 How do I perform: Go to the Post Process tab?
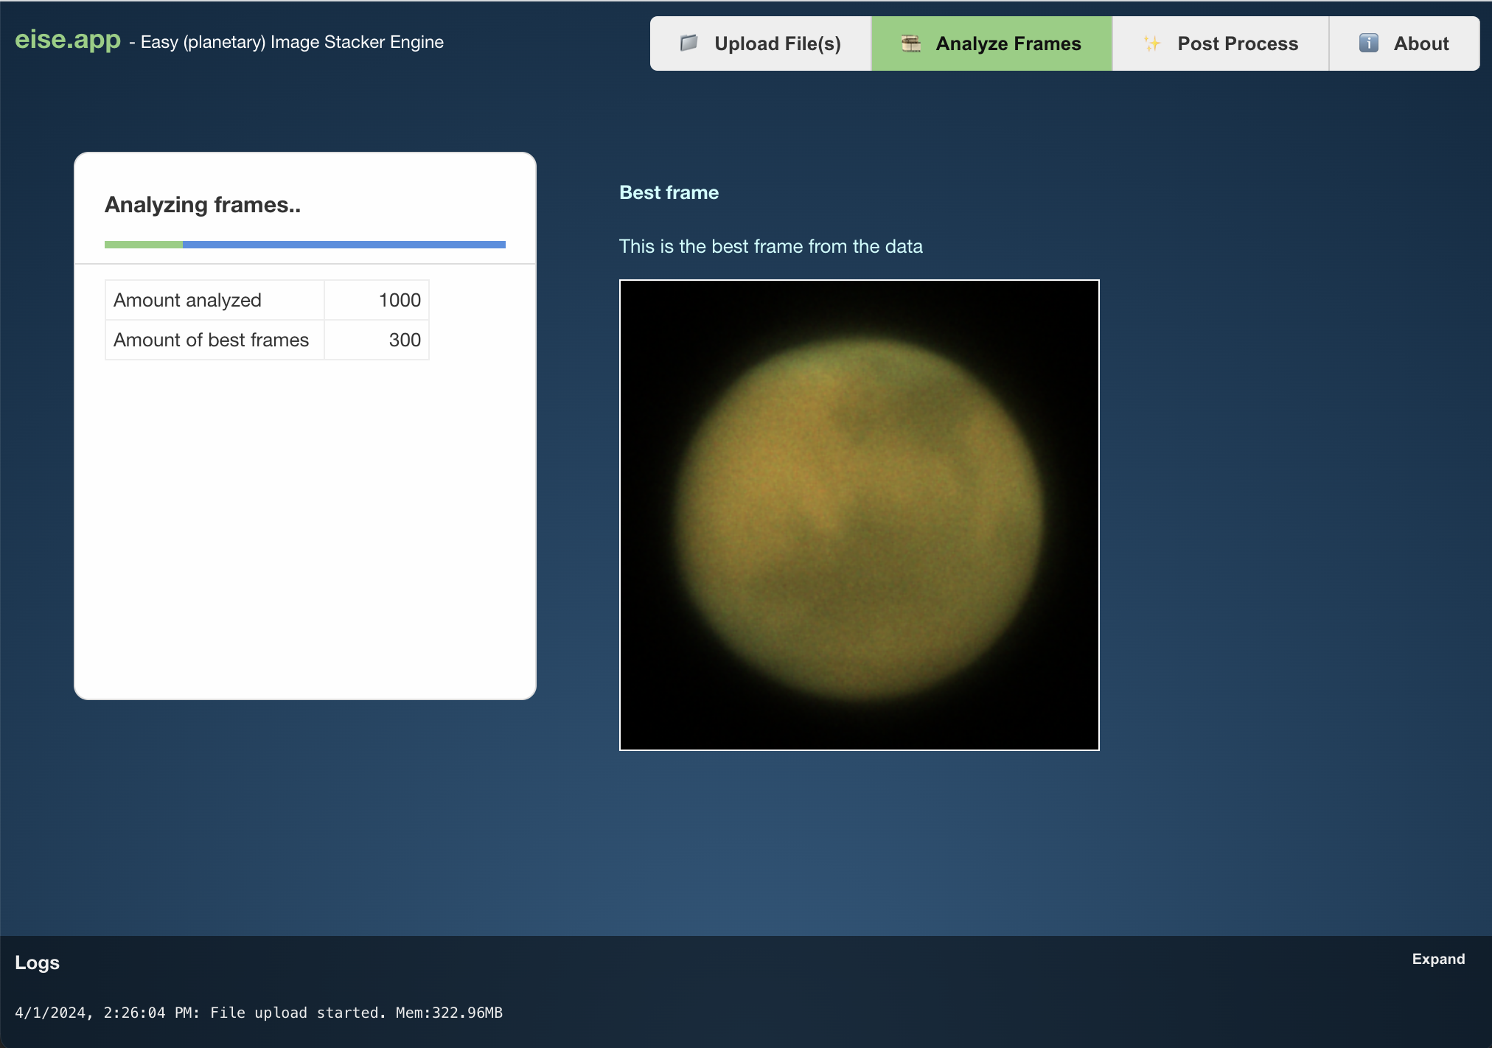[x=1221, y=43]
